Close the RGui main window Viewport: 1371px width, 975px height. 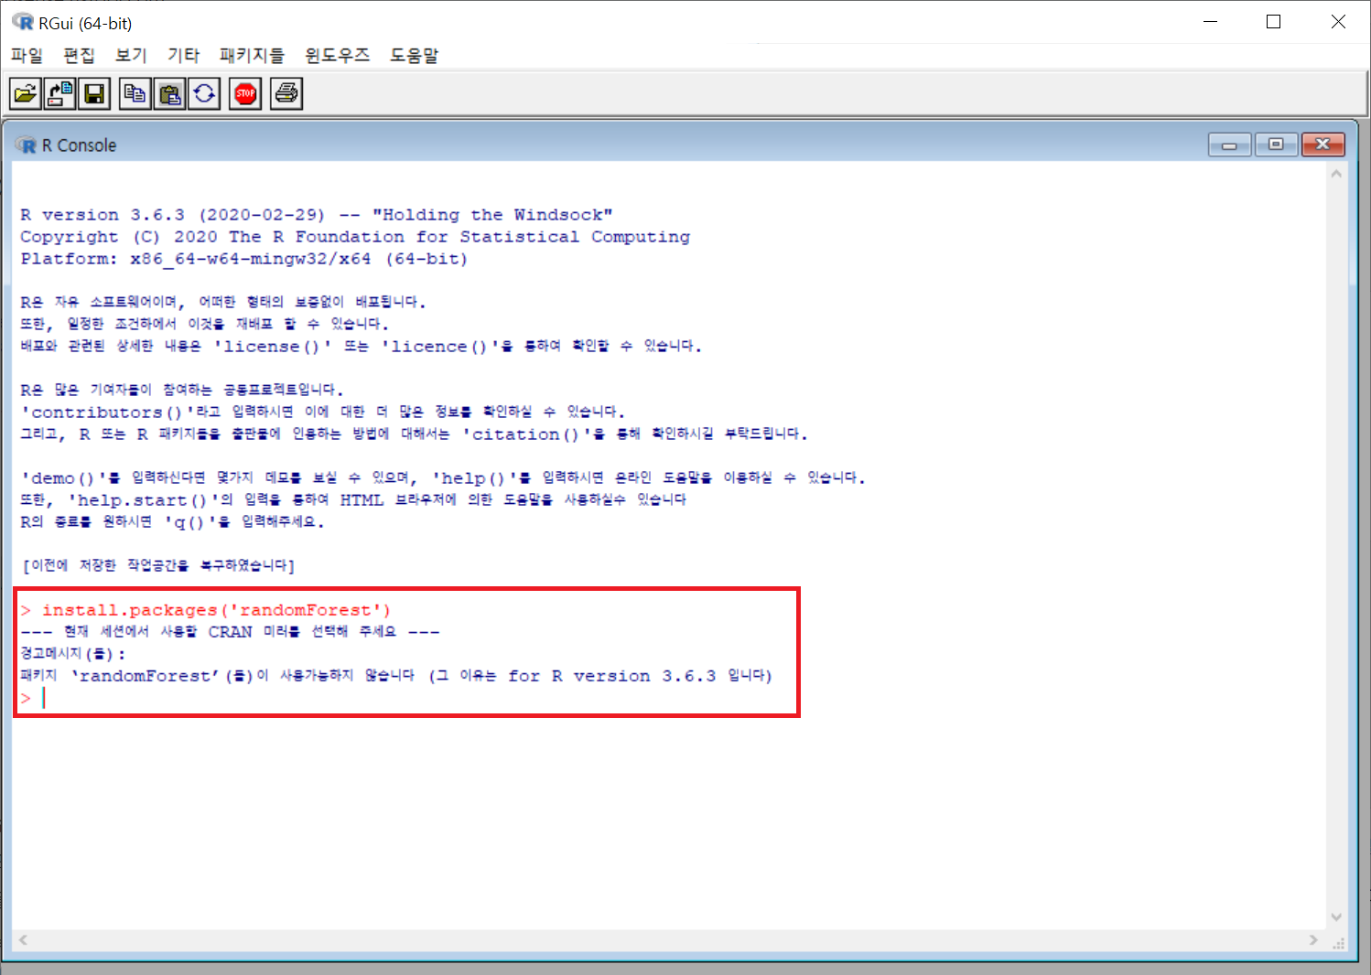pos(1338,22)
